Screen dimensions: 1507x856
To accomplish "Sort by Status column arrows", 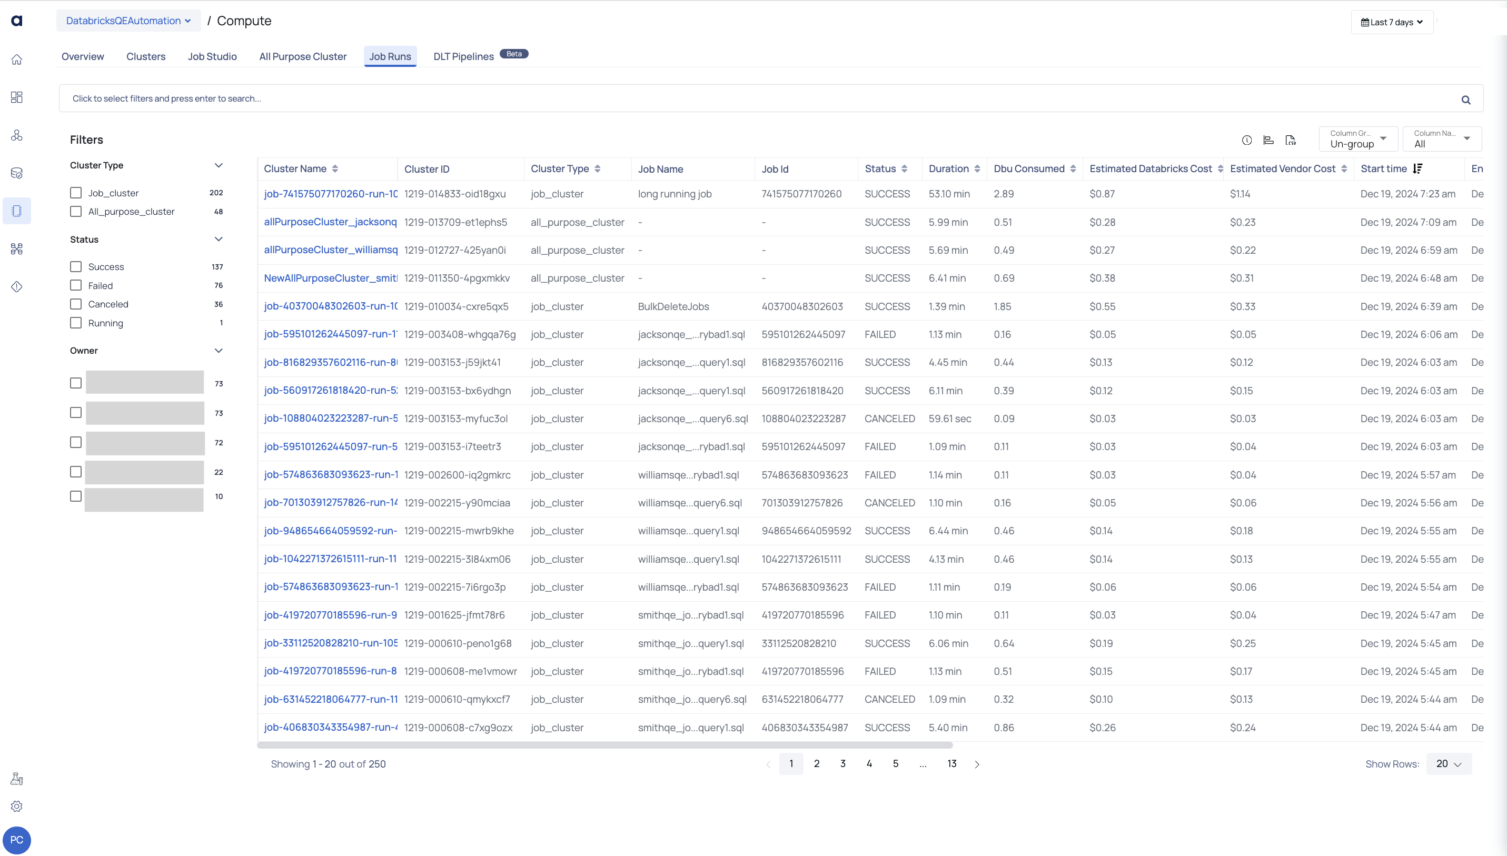I will [904, 169].
